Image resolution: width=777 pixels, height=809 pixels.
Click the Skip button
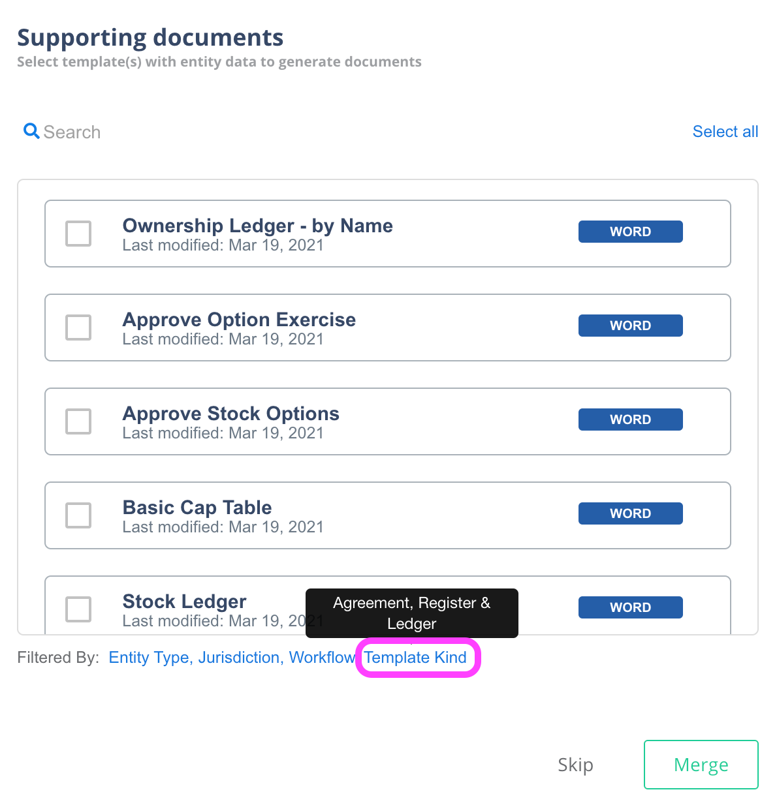pyautogui.click(x=575, y=765)
